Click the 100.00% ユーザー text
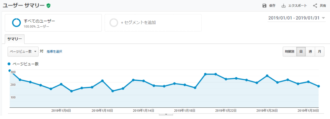The height and width of the screenshot is (119, 330). [36, 26]
